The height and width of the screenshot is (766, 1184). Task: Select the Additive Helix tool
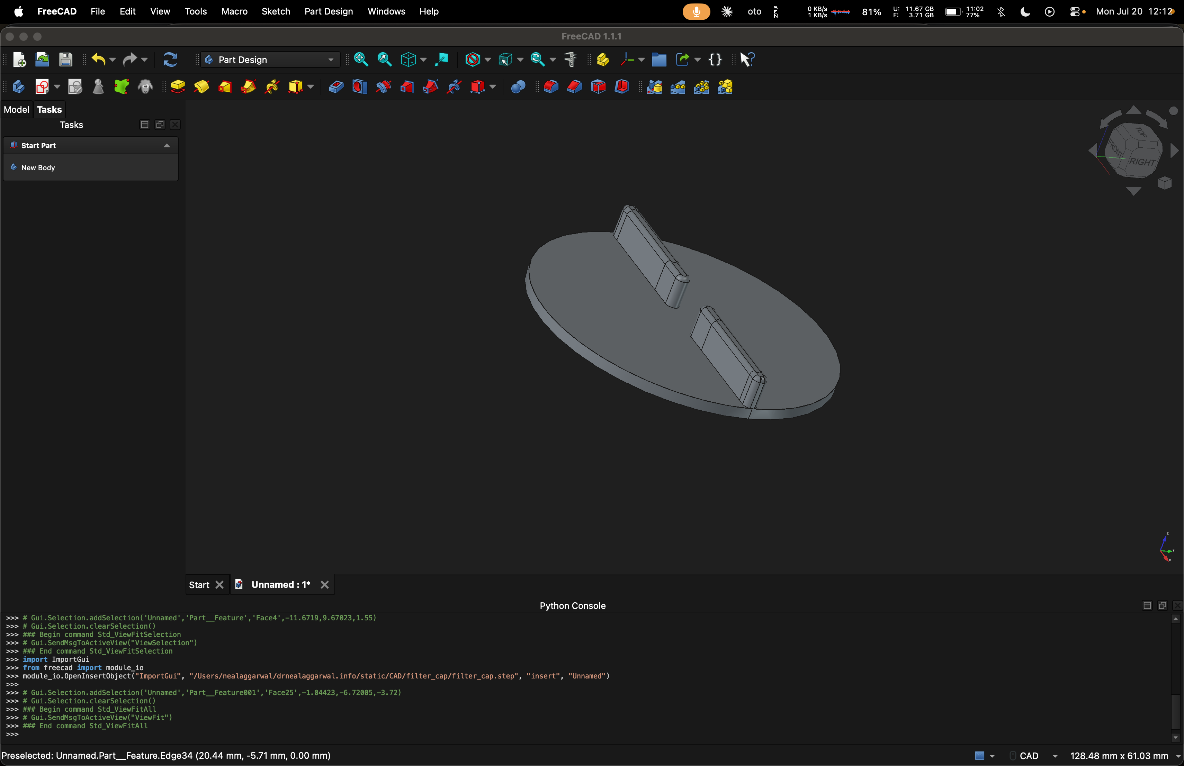pos(272,87)
